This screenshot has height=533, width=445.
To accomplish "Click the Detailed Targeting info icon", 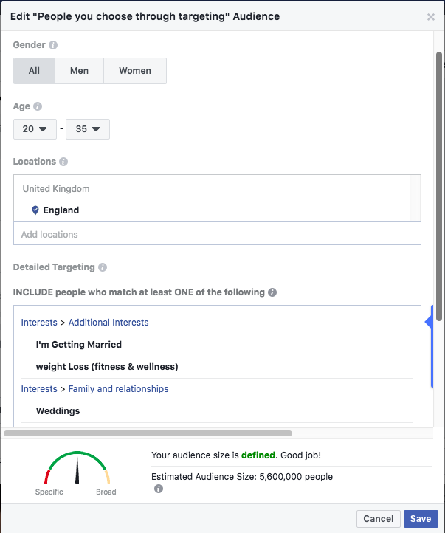I will pyautogui.click(x=103, y=267).
